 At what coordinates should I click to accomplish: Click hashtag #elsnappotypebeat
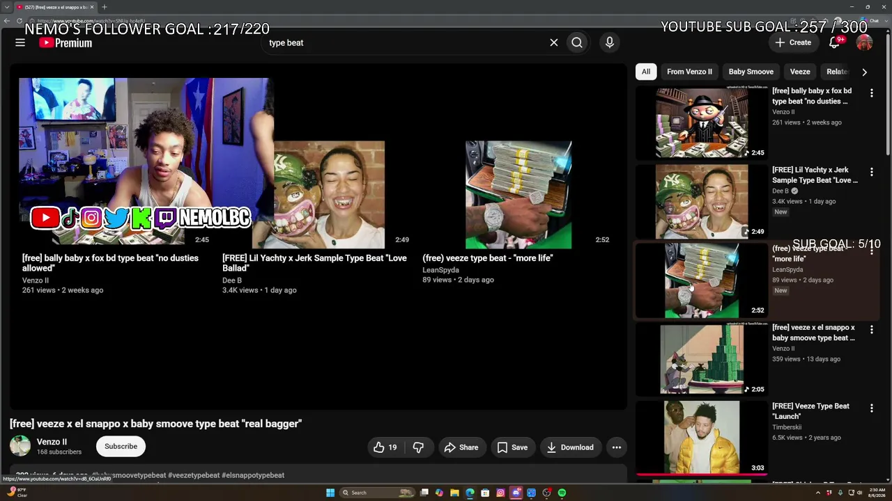pos(253,475)
